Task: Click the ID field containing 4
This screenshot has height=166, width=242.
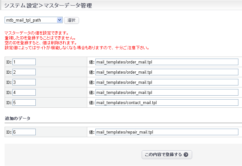Action: 24,92
